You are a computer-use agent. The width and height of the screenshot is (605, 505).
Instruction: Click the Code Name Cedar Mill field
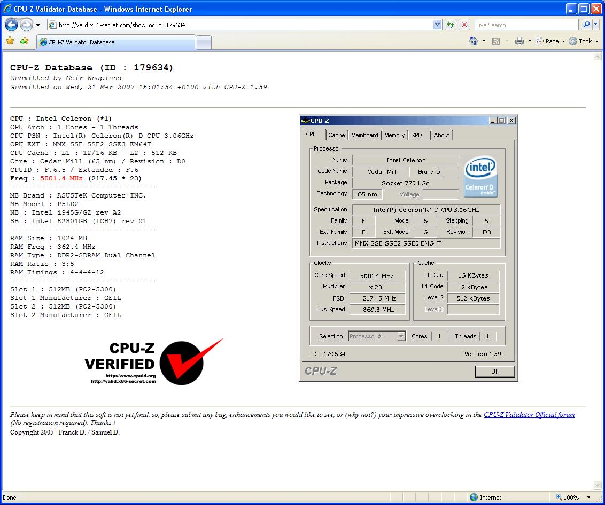click(381, 172)
